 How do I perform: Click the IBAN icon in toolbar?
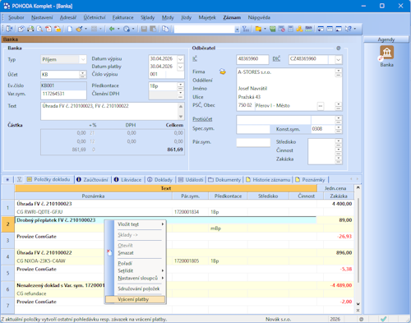[x=308, y=29]
